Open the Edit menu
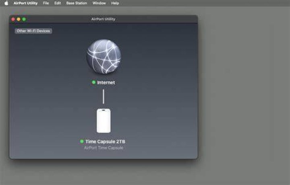The height and width of the screenshot is (185, 290). click(58, 3)
